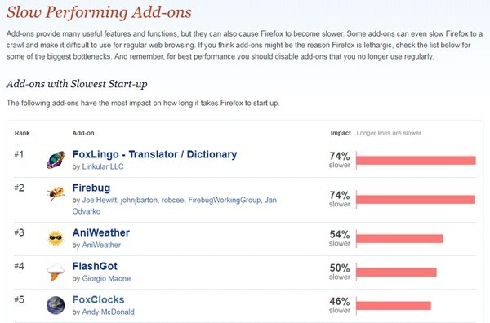
Task: Click the 46% impact bar for FoxClocks
Action: (394, 306)
